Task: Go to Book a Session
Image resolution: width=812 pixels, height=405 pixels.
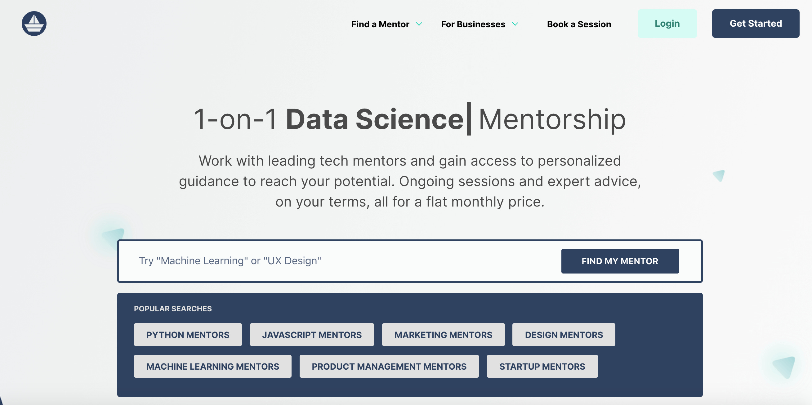Action: pos(579,24)
